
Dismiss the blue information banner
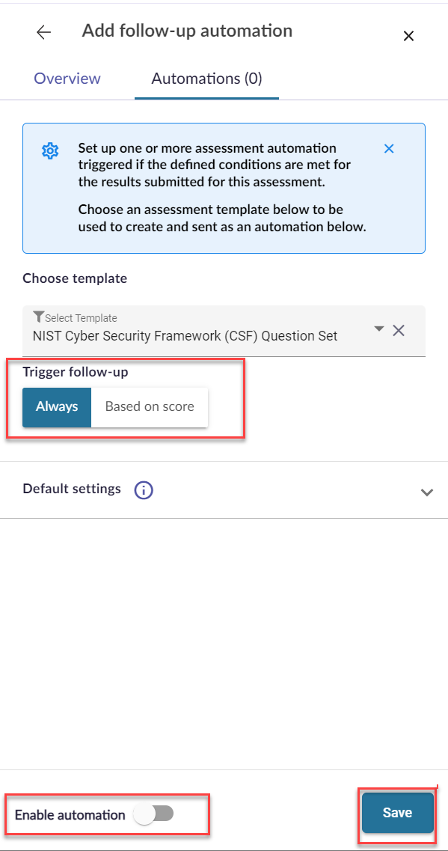[x=389, y=148]
